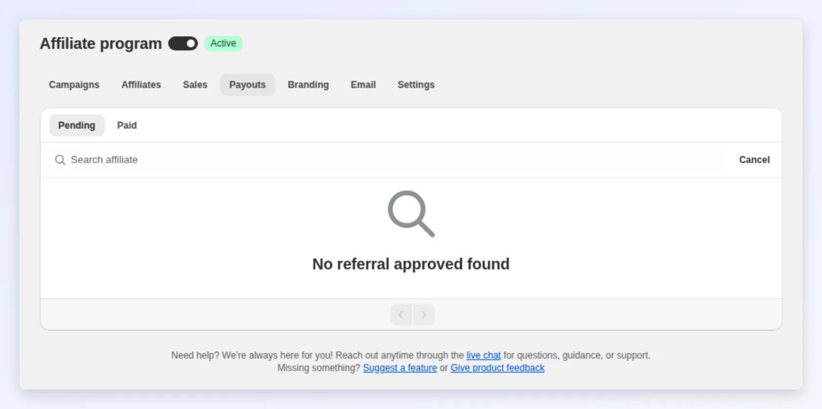
Task: Toggle the Affiliate program switch off
Action: tap(183, 44)
